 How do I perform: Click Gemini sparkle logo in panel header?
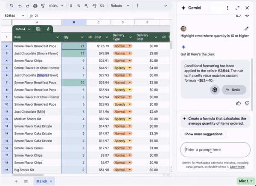pos(183,8)
